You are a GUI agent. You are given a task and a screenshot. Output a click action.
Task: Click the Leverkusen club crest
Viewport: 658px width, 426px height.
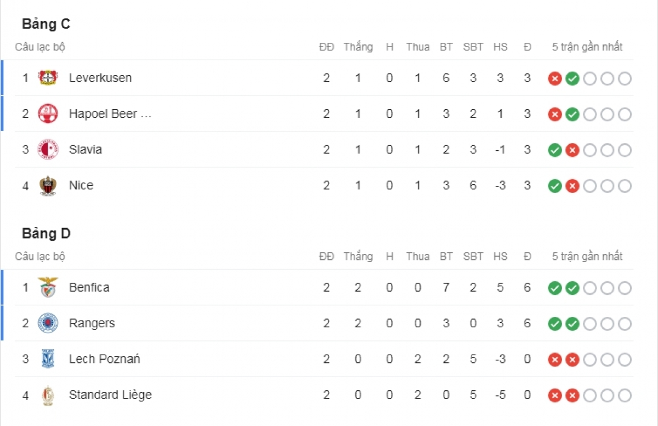point(48,78)
